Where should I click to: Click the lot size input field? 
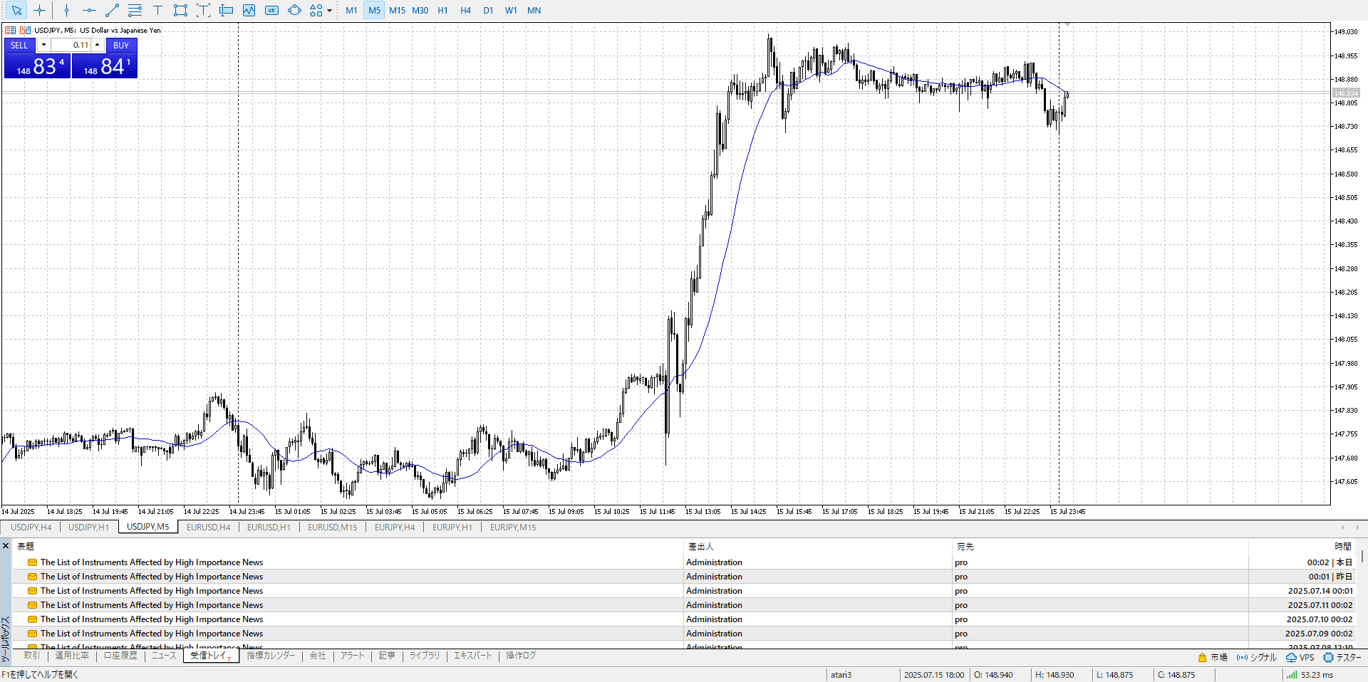click(x=71, y=45)
